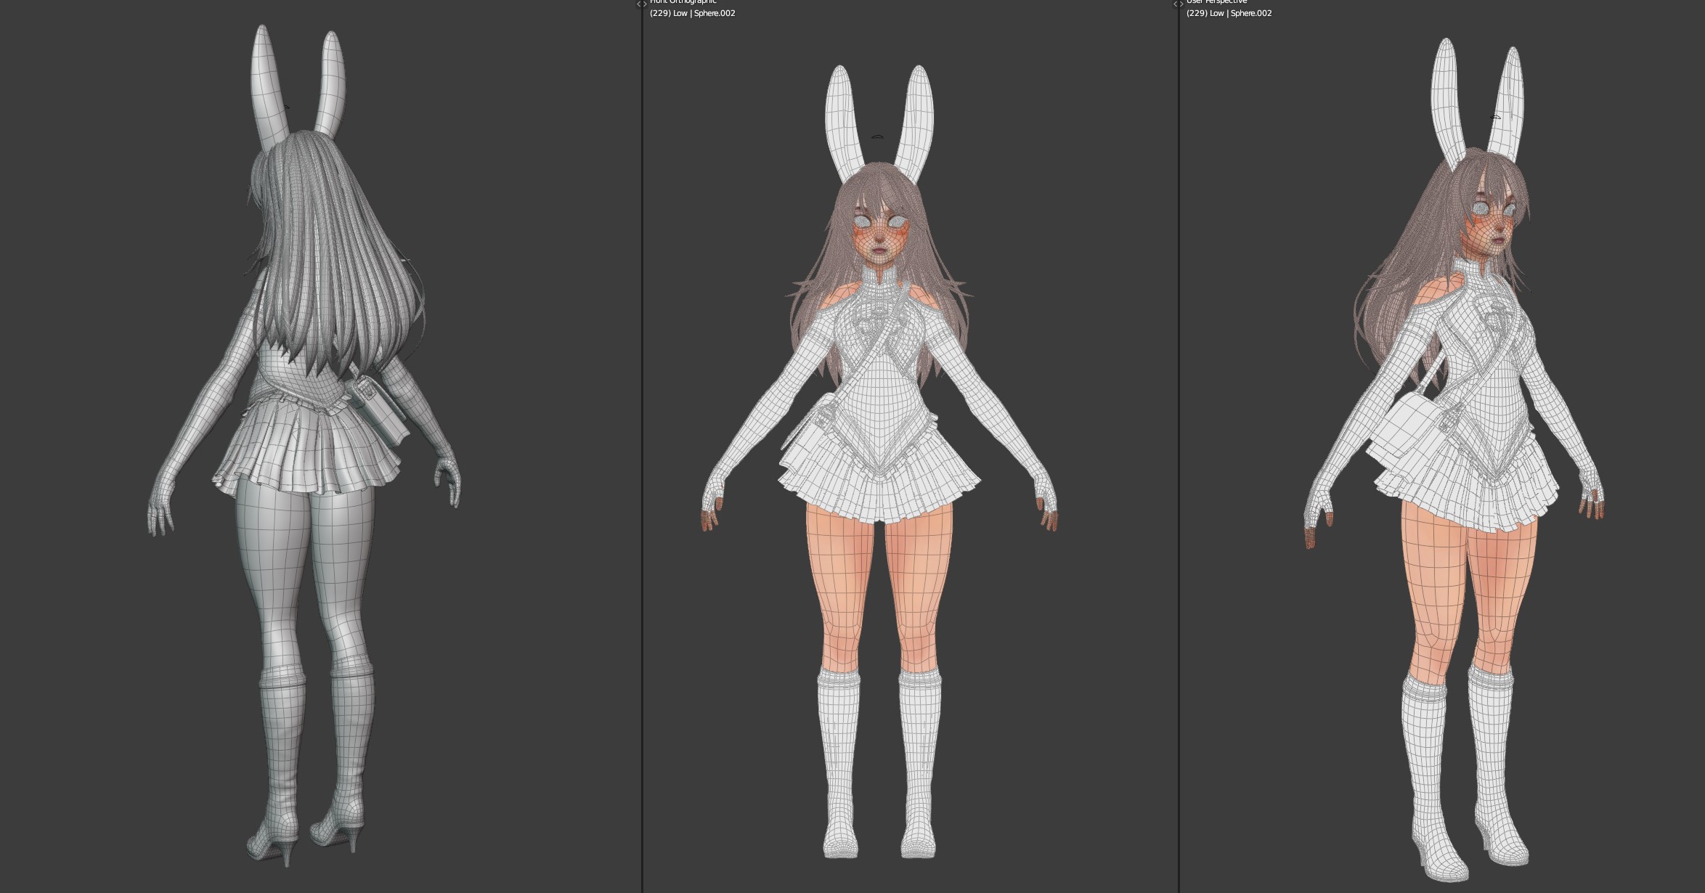Click the User Perspective view label

(x=1216, y=2)
